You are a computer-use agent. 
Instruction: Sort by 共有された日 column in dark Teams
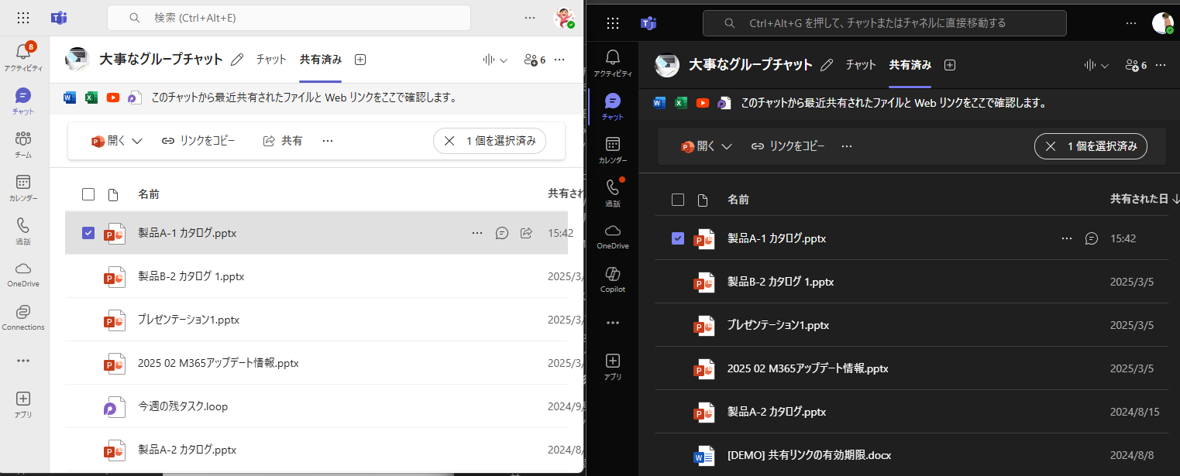tap(1144, 199)
